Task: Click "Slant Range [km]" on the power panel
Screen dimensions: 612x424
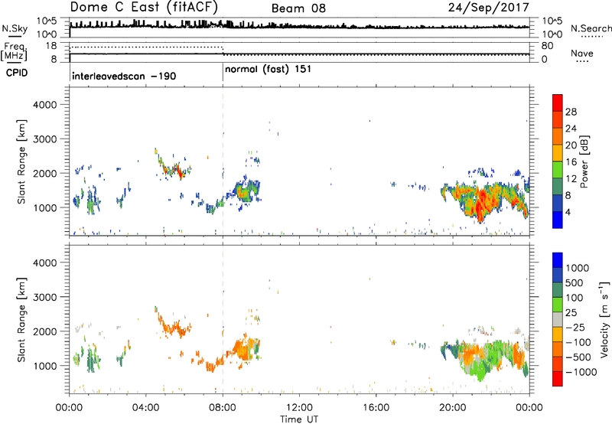Action: click(21, 161)
